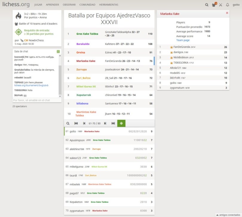The width and height of the screenshot is (242, 217).
Task: Open the notifications bell
Action: pos(227,5)
